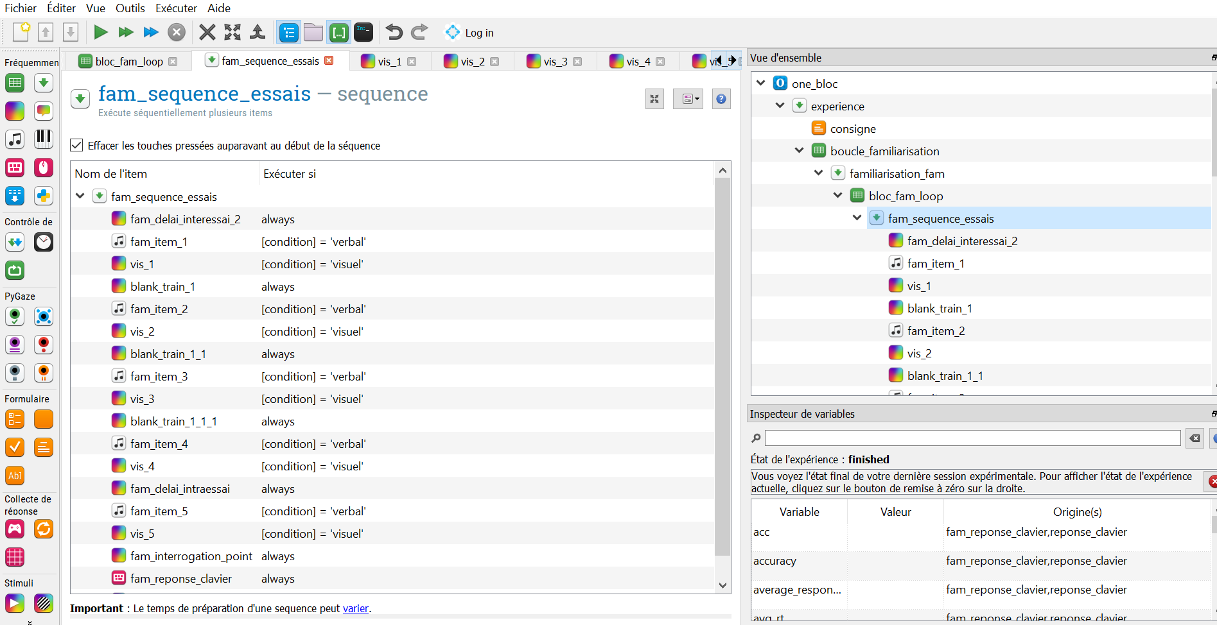The height and width of the screenshot is (625, 1217).
Task: Click the one-tab-mode expand arrows icon
Action: tap(232, 32)
